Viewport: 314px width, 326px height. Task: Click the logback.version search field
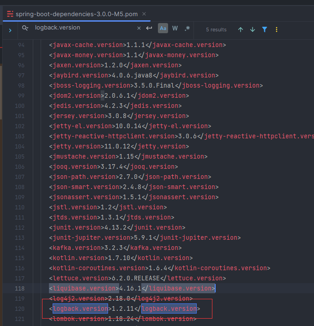(83, 28)
